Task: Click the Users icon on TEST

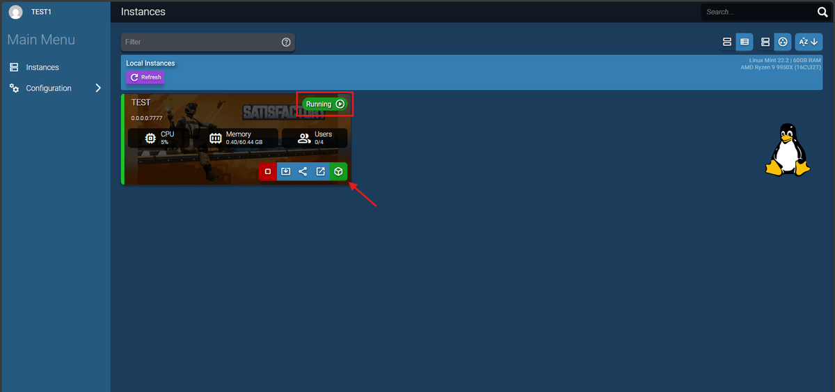Action: pos(304,138)
